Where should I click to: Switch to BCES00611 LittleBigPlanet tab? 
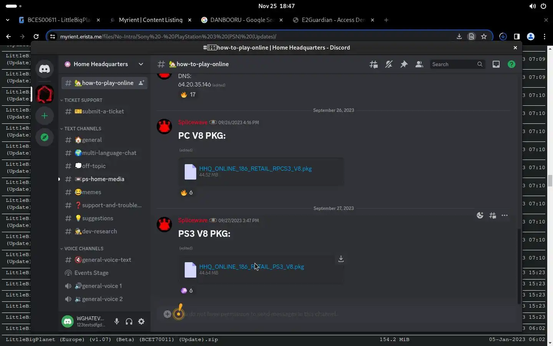click(59, 20)
